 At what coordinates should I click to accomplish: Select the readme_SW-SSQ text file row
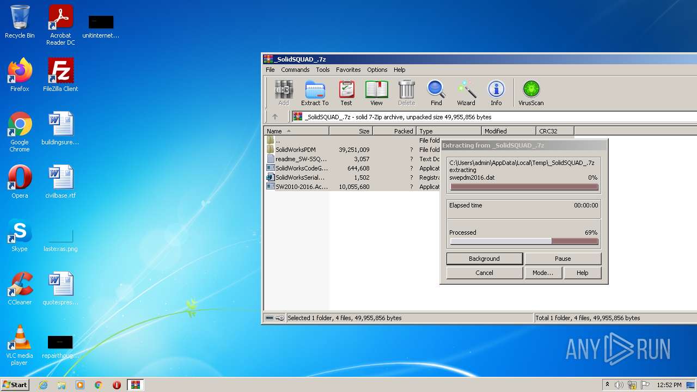click(x=353, y=159)
